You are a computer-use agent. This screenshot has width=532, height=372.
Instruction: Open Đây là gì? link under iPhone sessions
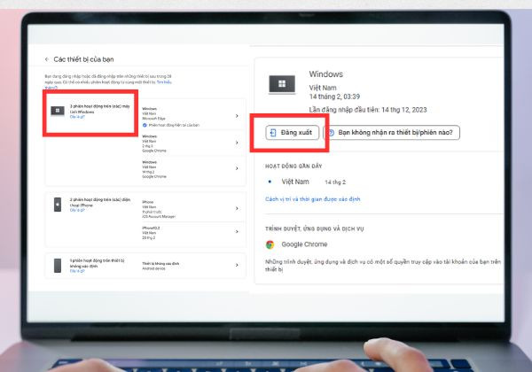point(77,211)
